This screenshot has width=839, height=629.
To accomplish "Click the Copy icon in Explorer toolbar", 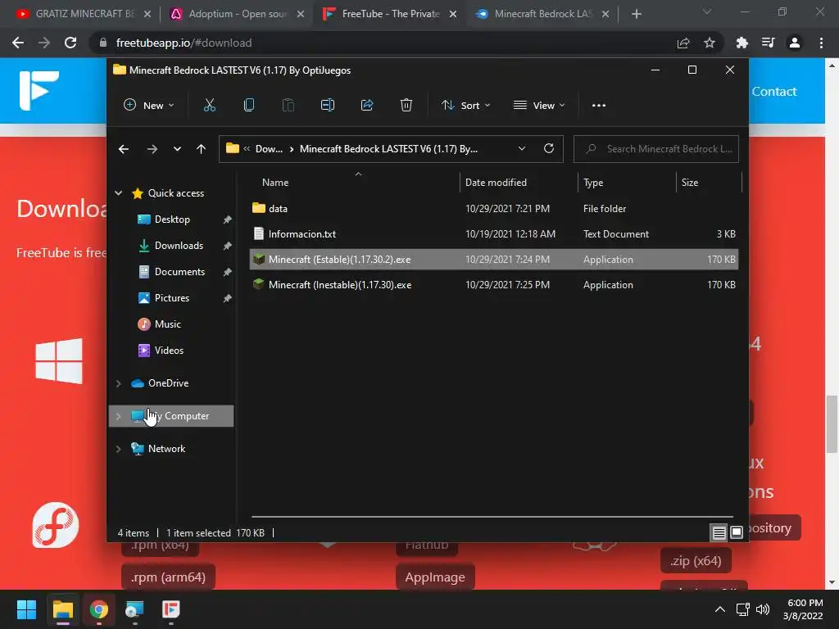I will (249, 106).
